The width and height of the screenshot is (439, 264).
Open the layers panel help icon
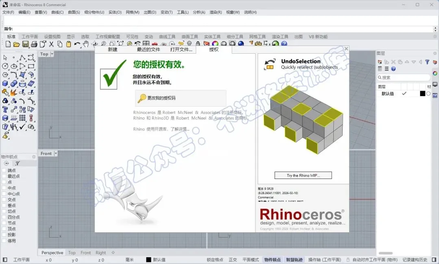click(393, 69)
